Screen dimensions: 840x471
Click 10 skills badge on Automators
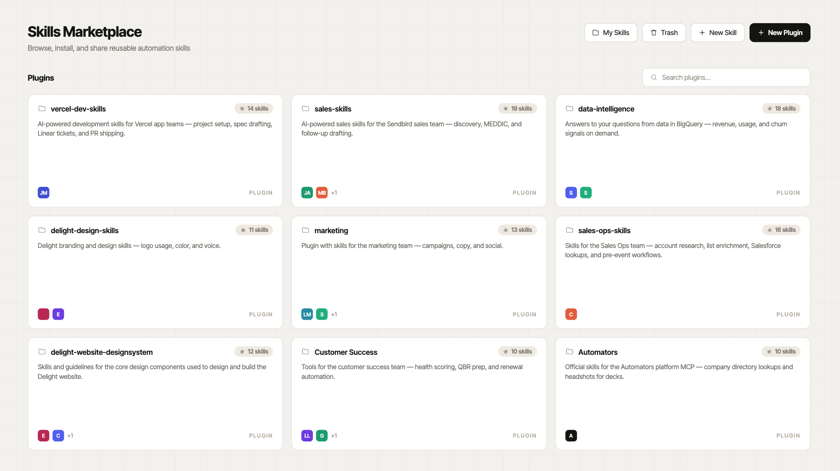point(781,351)
